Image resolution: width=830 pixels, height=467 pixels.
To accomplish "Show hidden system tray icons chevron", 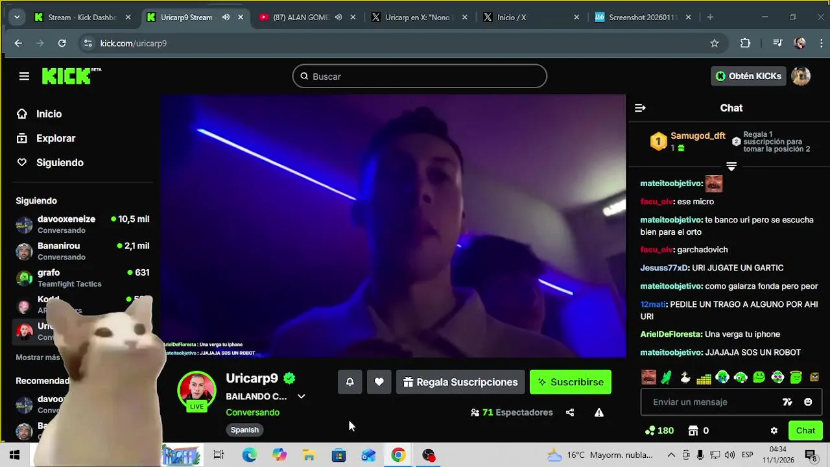I will point(671,455).
